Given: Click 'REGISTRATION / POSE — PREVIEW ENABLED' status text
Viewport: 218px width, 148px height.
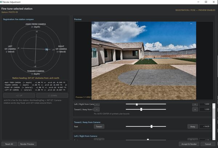Looking at the screenshot, I should (195, 10).
